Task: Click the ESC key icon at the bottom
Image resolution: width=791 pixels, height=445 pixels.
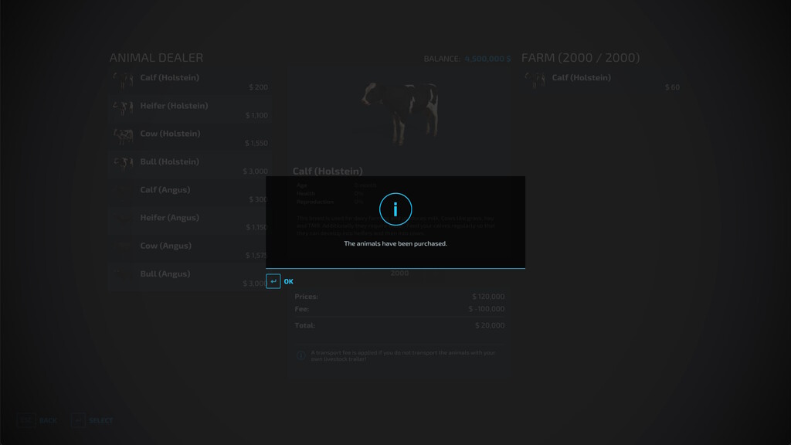Action: point(26,420)
